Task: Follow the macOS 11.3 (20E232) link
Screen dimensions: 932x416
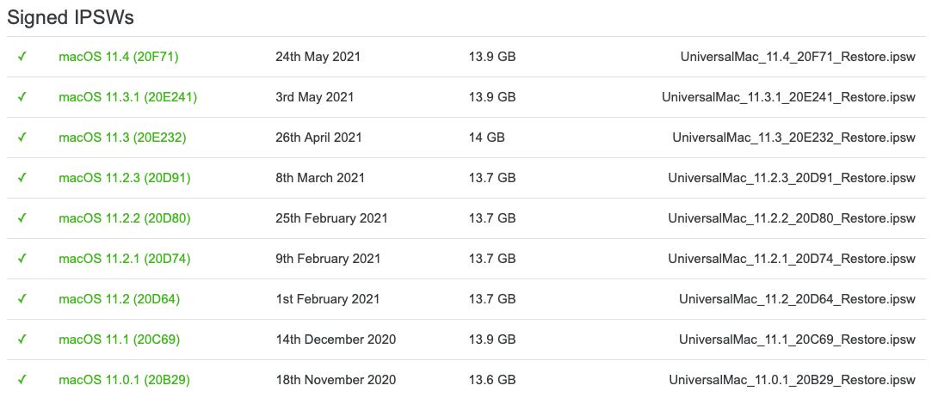Action: [122, 138]
